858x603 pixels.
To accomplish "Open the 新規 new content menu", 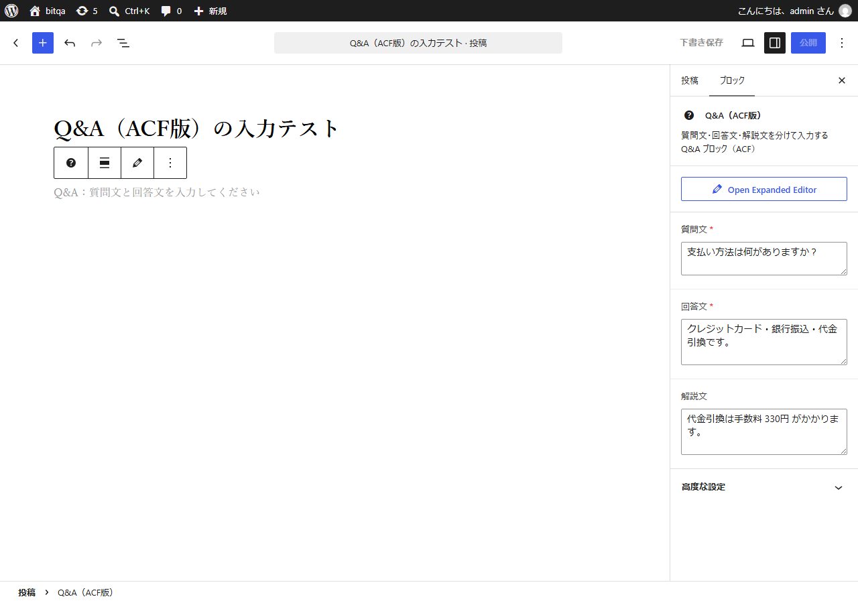I will (210, 11).
